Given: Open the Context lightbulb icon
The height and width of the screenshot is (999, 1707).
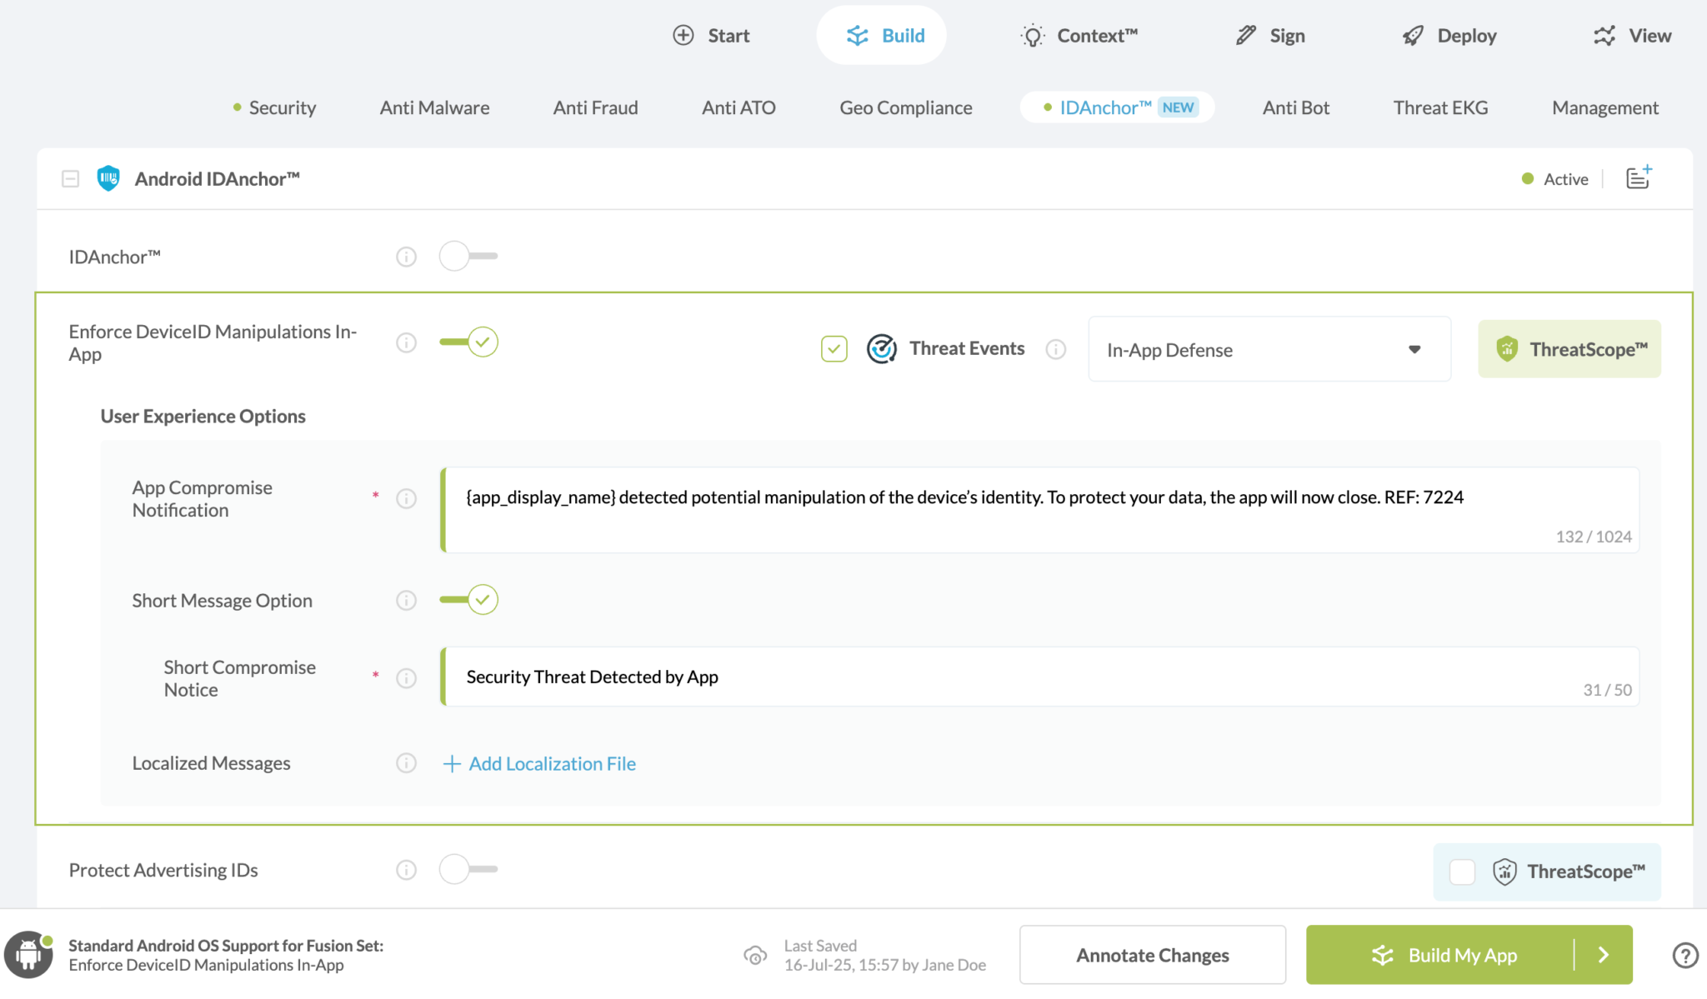Looking at the screenshot, I should coord(1032,35).
